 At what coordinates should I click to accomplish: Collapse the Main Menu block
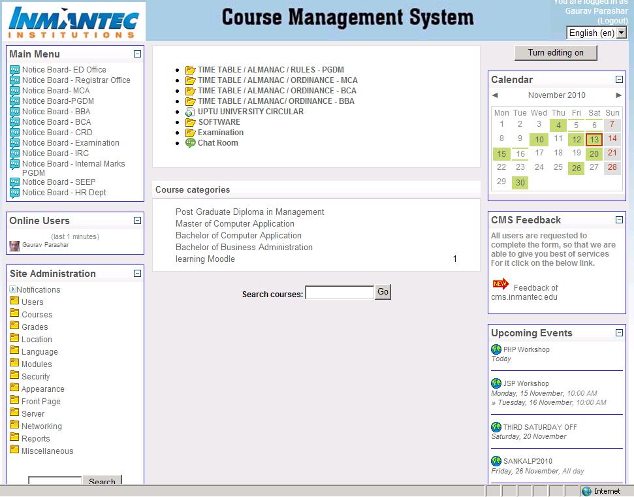click(x=137, y=54)
